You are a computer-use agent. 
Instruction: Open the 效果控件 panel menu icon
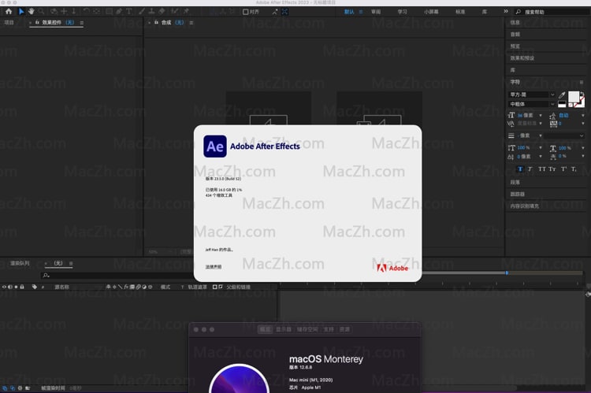(81, 23)
